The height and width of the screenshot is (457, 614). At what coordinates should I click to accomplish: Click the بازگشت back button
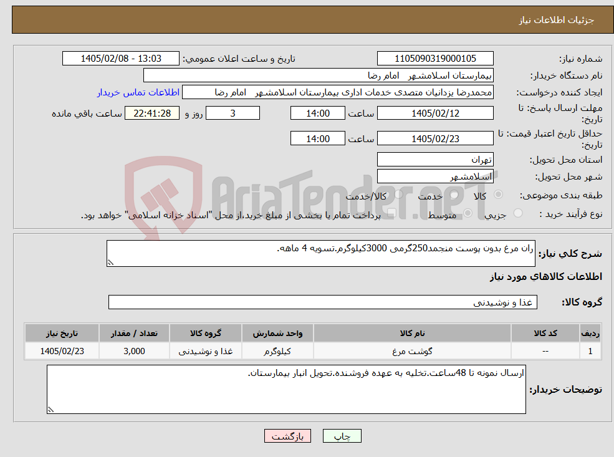[287, 436]
